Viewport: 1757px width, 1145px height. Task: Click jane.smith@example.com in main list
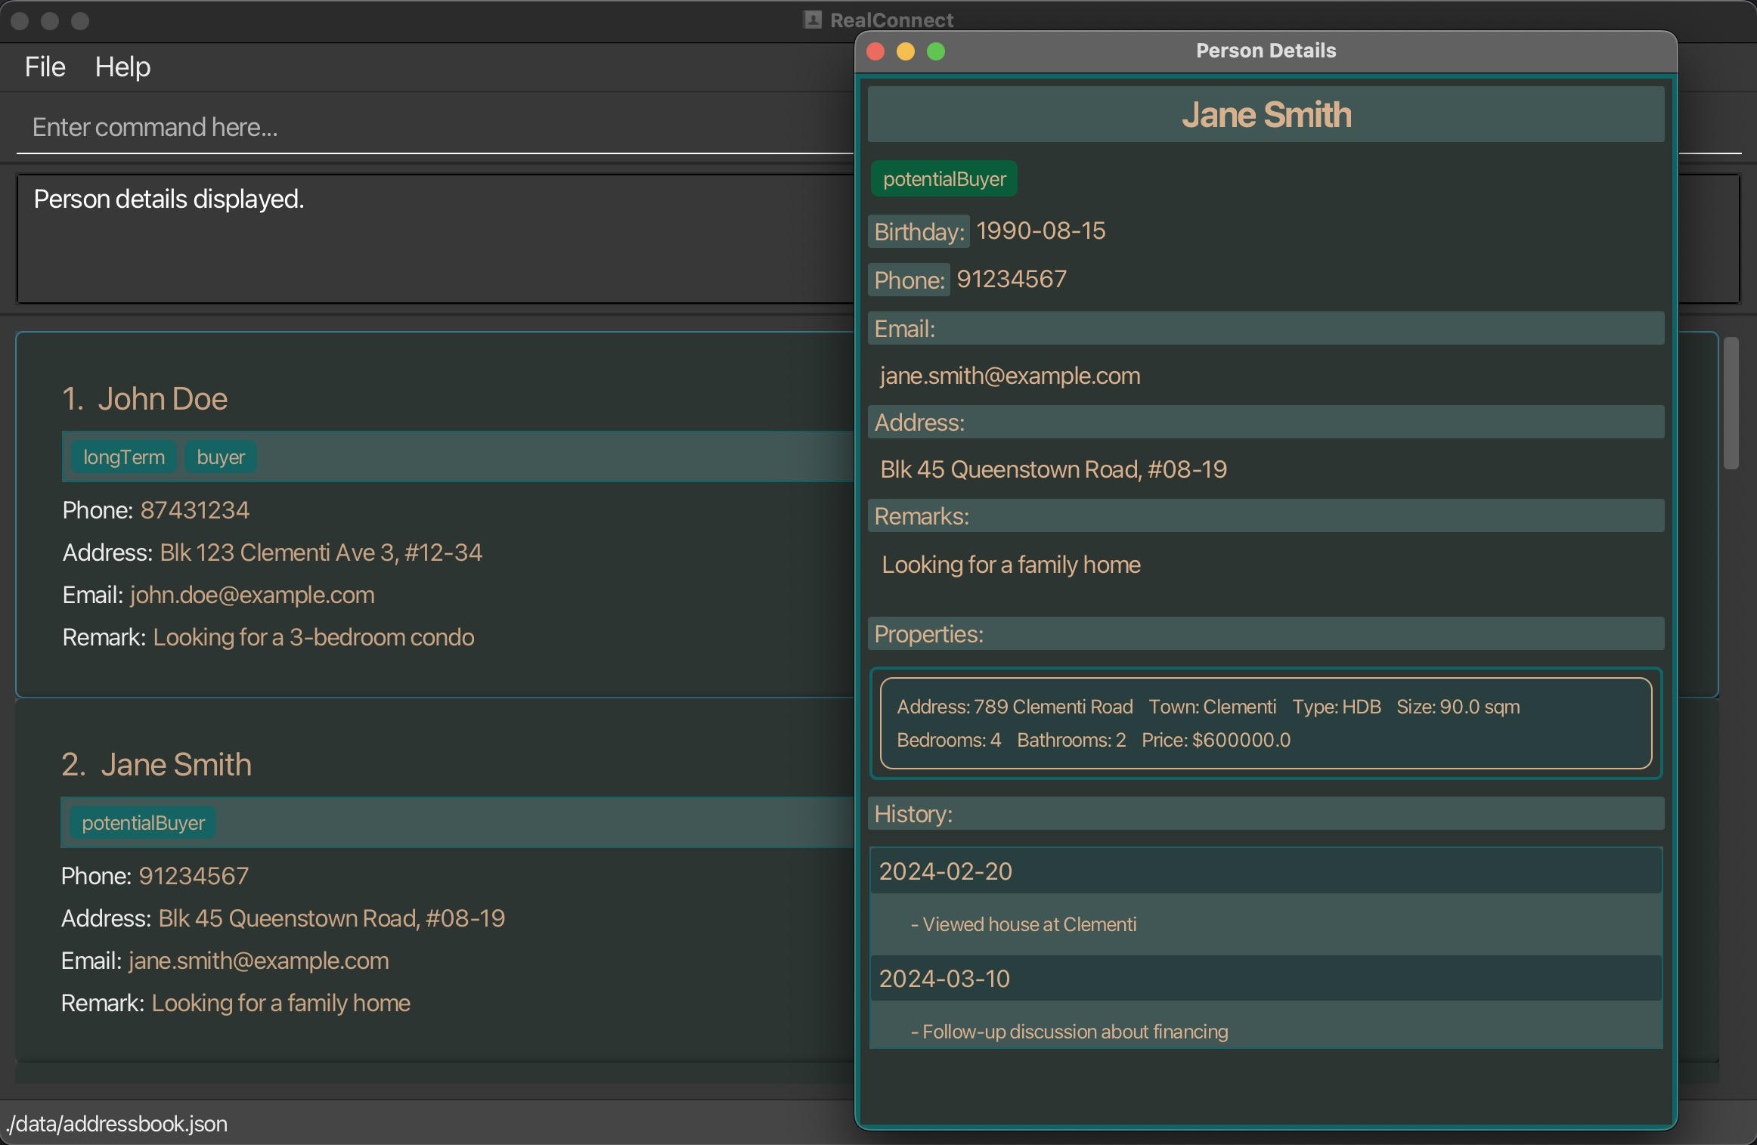click(x=259, y=961)
